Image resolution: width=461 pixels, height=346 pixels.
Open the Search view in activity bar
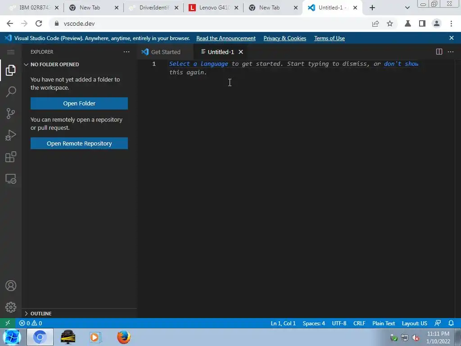point(11,91)
